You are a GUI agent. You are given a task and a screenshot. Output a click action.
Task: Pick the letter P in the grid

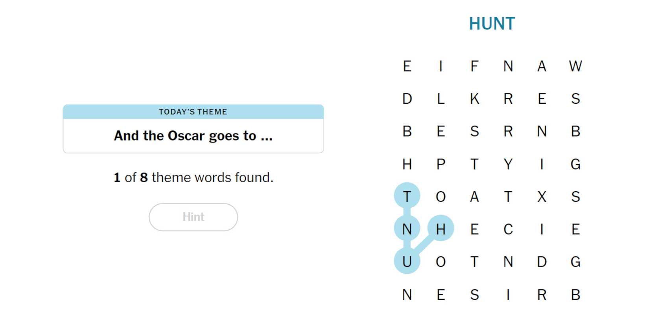pos(441,164)
